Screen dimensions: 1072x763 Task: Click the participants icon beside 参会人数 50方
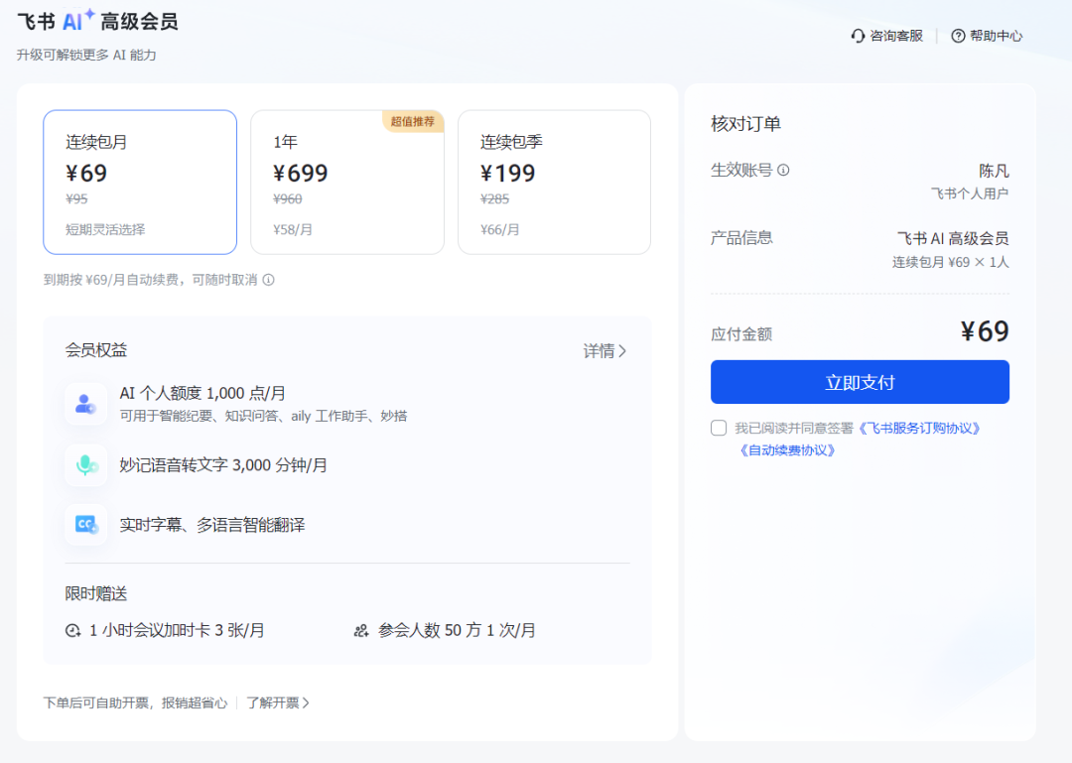(x=361, y=630)
